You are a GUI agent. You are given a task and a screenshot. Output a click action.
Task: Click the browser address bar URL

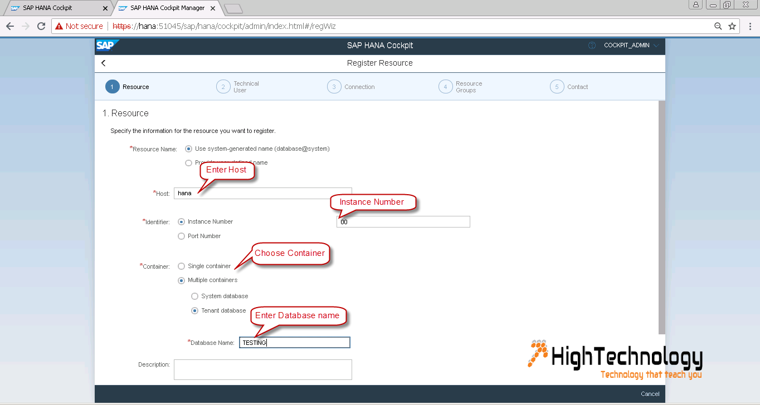point(224,26)
